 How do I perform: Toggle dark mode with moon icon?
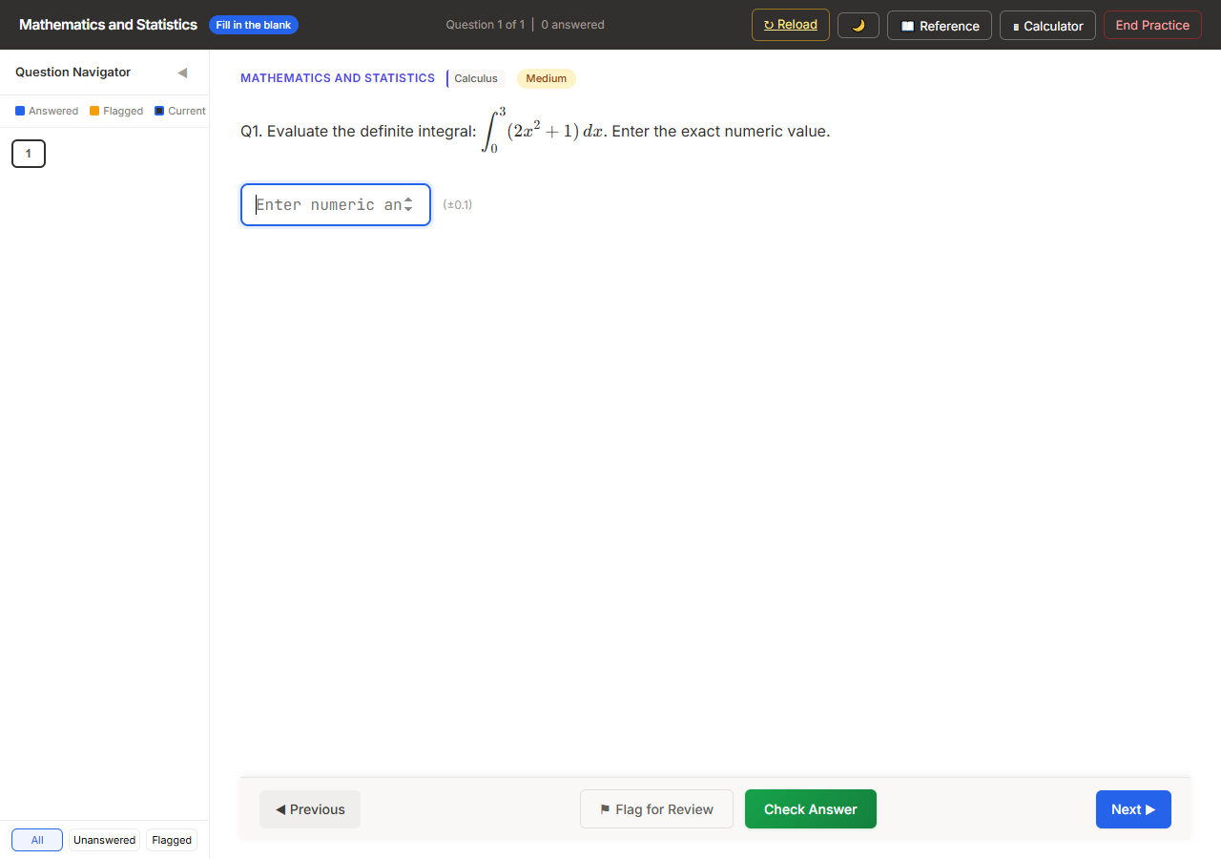(859, 26)
